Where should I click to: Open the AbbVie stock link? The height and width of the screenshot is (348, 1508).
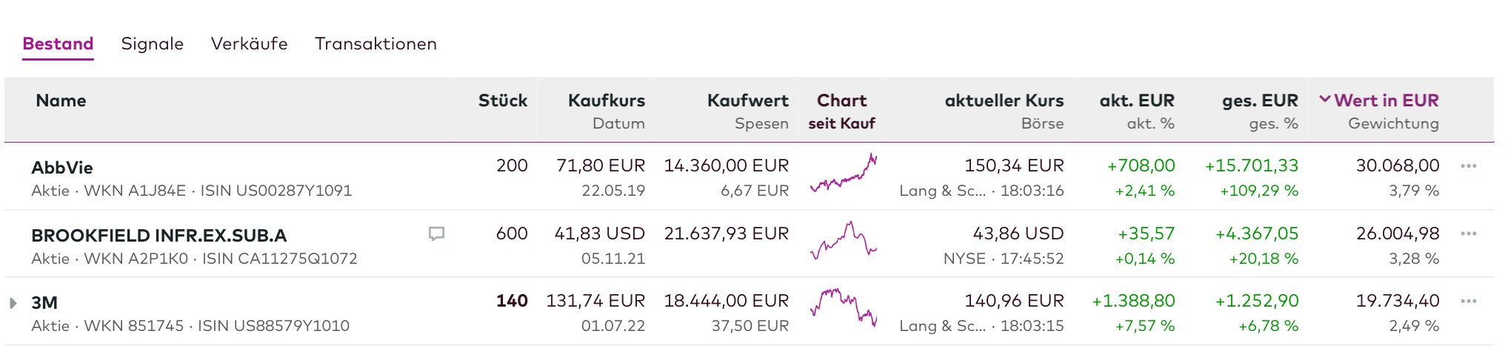click(62, 168)
